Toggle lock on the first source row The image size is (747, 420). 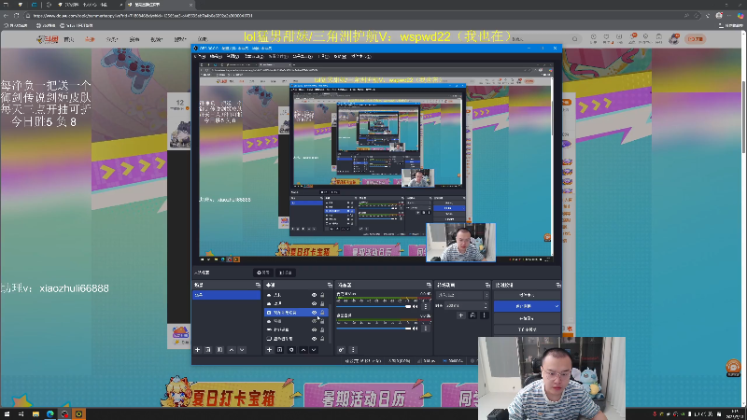click(322, 295)
